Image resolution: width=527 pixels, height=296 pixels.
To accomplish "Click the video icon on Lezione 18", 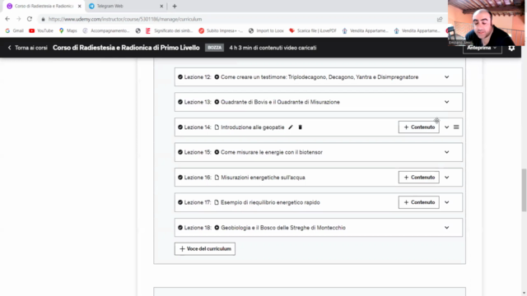I will pyautogui.click(x=217, y=228).
